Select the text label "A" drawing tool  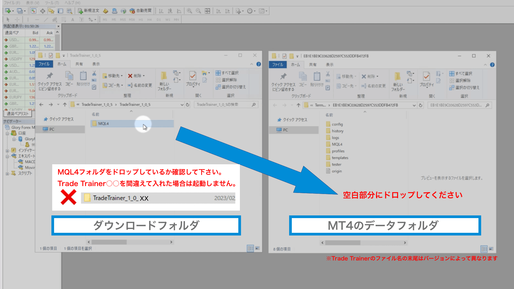(73, 20)
